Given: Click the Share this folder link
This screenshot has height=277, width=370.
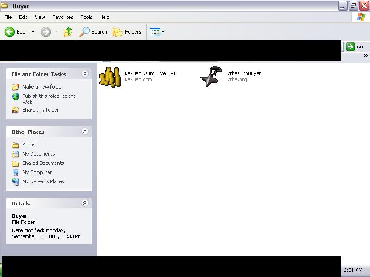Looking at the screenshot, I should click(40, 110).
